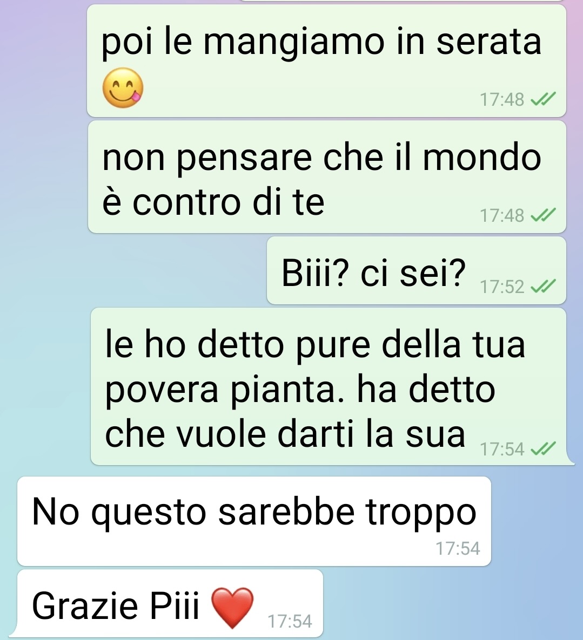The width and height of the screenshot is (583, 640).
Task: Tap read ticks on 'non pensare' message
Action: pyautogui.click(x=543, y=215)
